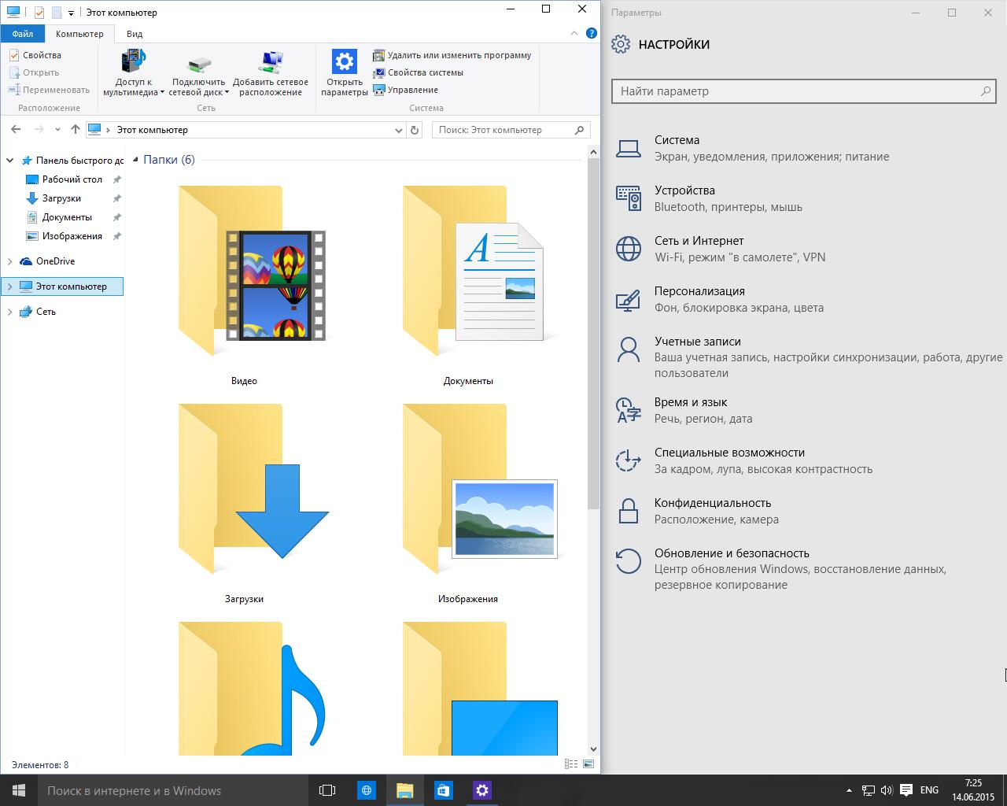
Task: Open address bar history dropdown
Action: (398, 130)
